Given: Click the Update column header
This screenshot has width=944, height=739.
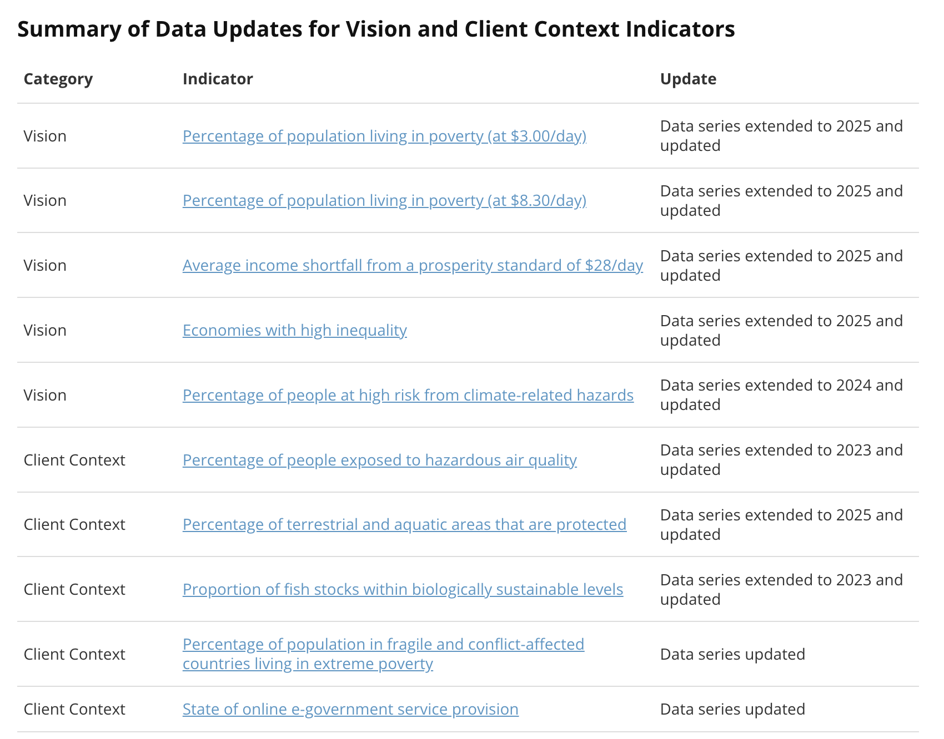Looking at the screenshot, I should [688, 79].
